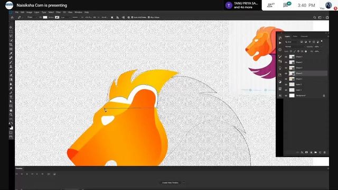Open the Fill percentage dropdown in Layers

321,52
